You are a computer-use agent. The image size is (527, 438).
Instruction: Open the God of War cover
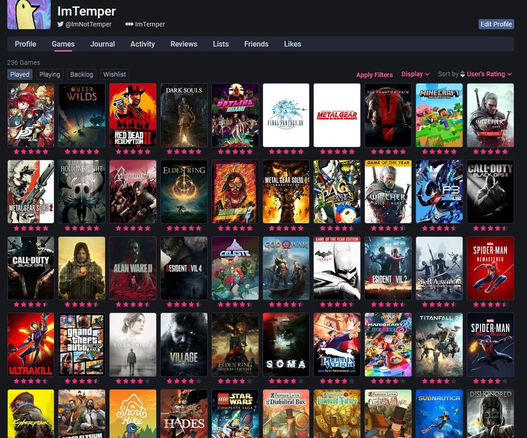(x=286, y=268)
